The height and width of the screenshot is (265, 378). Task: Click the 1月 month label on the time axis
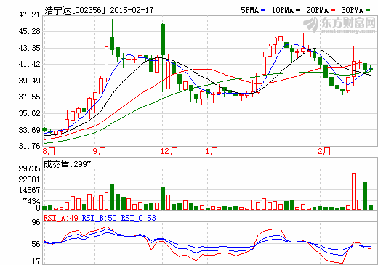(212, 152)
